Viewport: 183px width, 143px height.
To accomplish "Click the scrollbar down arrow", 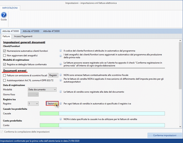I will (180, 126).
